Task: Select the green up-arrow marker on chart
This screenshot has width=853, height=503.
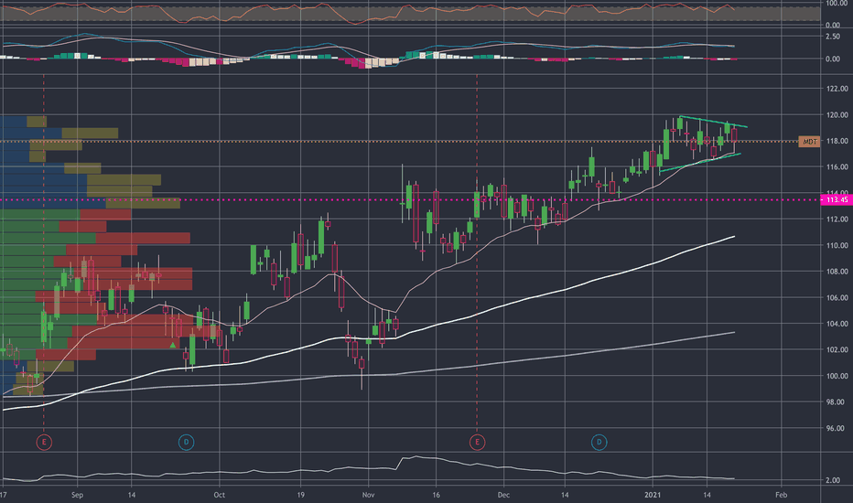Action: (x=173, y=345)
